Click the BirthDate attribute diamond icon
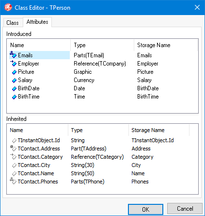The image size is (205, 216). point(14,88)
